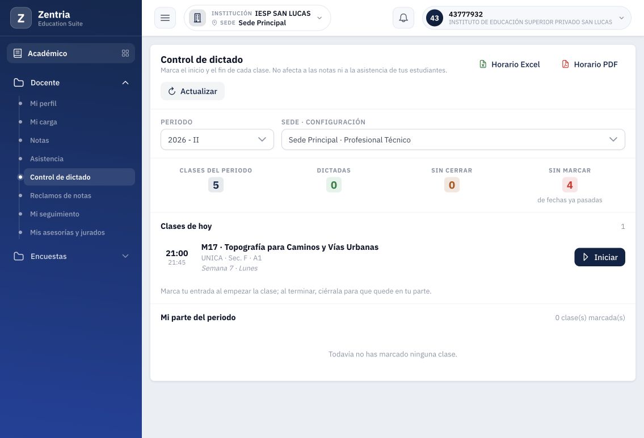Click the Académico module button
Viewport: 644px width, 438px height.
click(x=71, y=53)
